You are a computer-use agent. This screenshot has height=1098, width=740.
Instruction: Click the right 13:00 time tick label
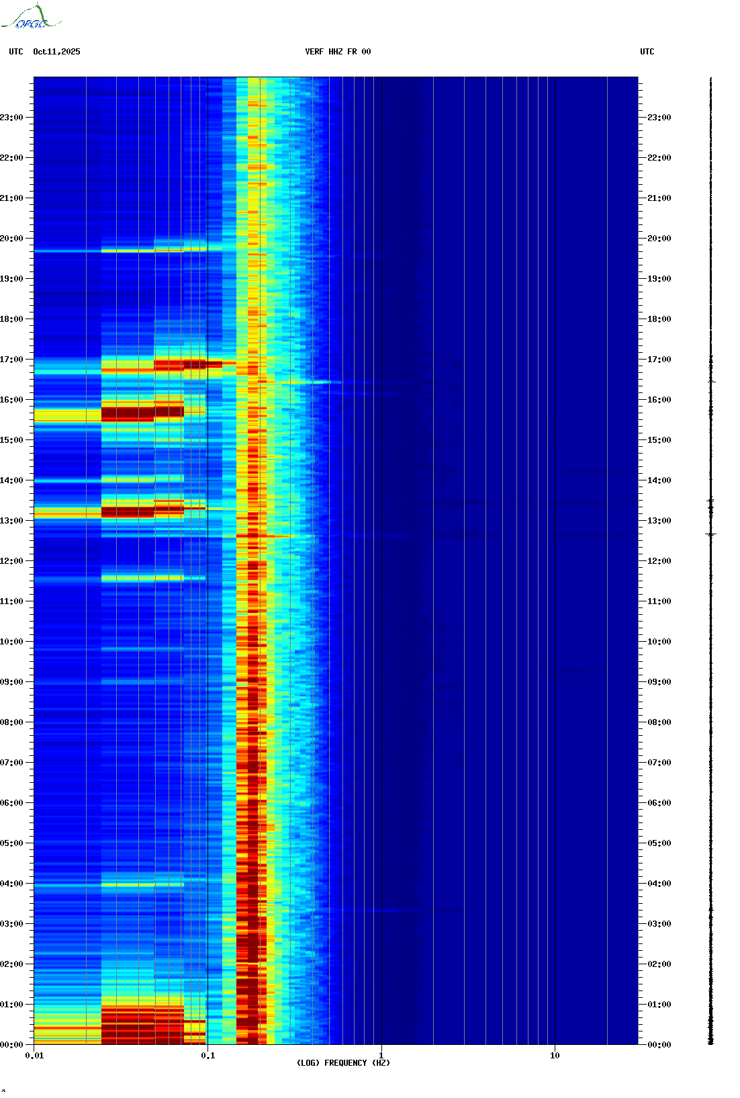point(659,521)
